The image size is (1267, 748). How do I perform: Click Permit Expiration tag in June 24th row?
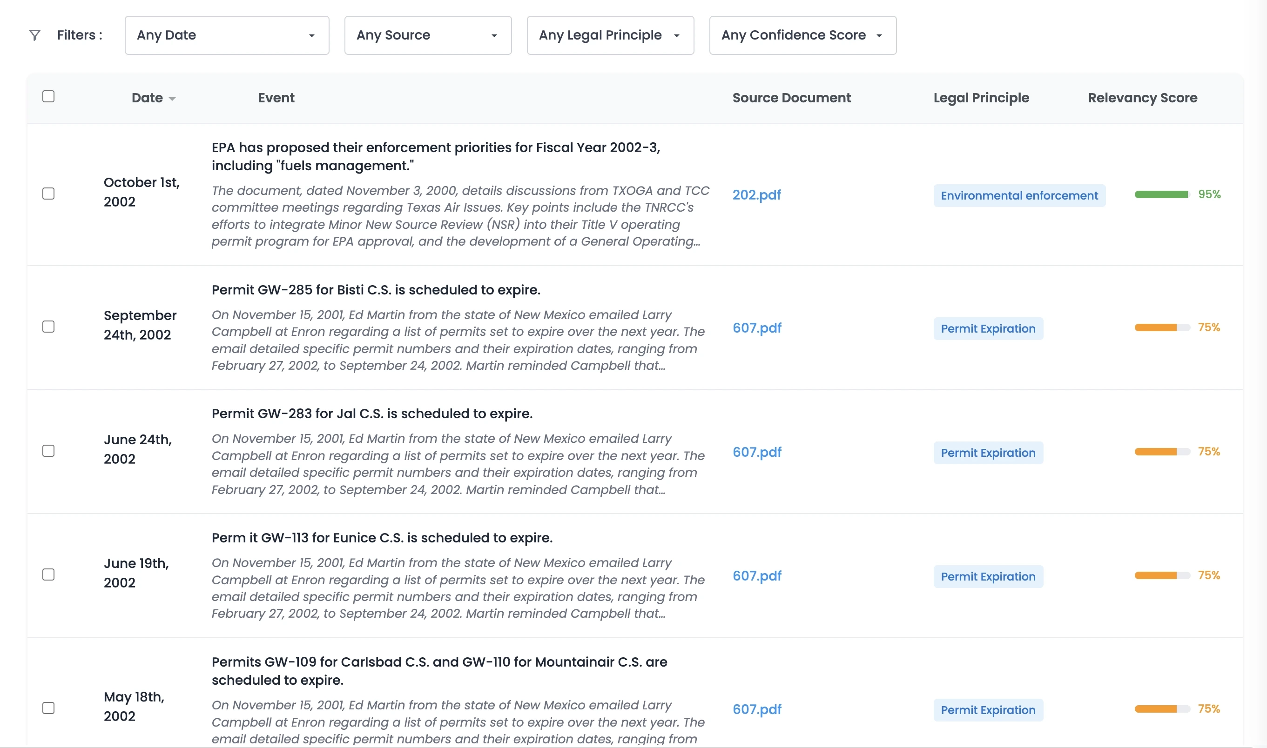tap(988, 453)
